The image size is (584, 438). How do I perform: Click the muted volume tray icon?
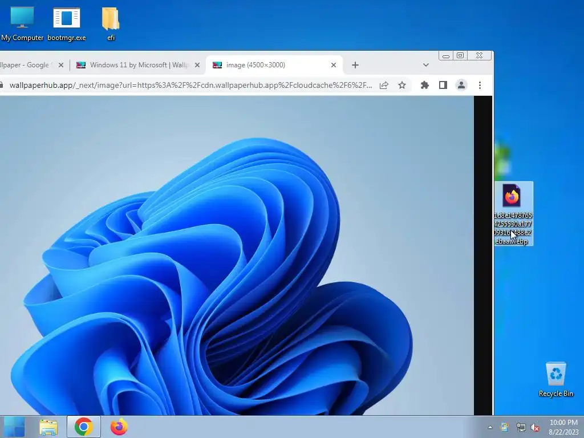(x=535, y=427)
